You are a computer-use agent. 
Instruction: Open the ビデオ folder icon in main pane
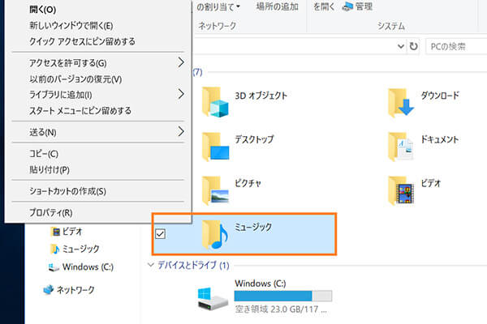pos(401,190)
